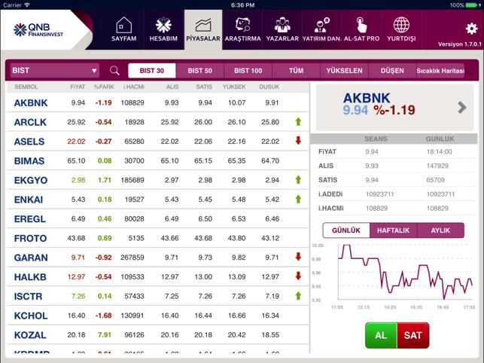This screenshot has width=484, height=363.
Task: Click the green up arrow on ENKAI row
Action: [x=298, y=199]
